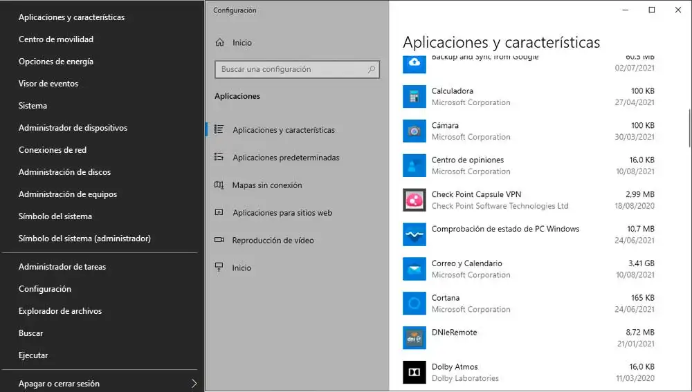Select the Check Point Capsule VPN name
The width and height of the screenshot is (692, 392).
click(476, 194)
